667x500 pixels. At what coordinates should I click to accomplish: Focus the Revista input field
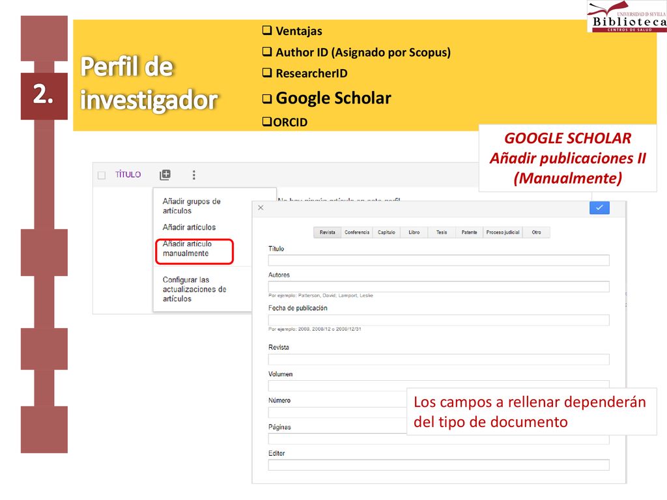pyautogui.click(x=438, y=359)
